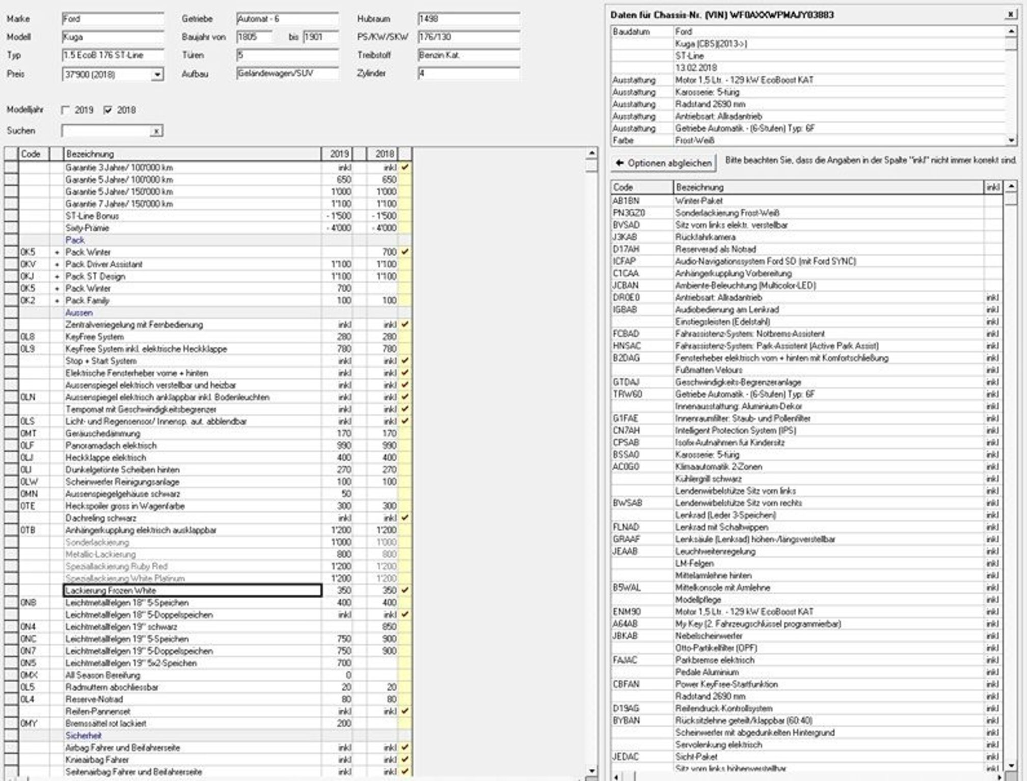Click the Marke field containing Ford

[x=113, y=19]
